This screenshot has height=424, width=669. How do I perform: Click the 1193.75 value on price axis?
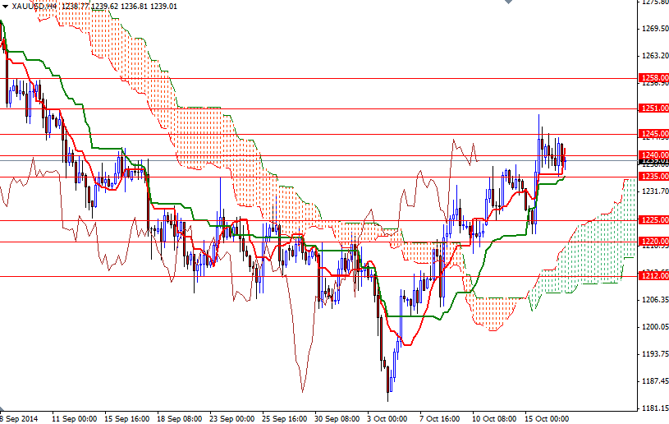(653, 354)
